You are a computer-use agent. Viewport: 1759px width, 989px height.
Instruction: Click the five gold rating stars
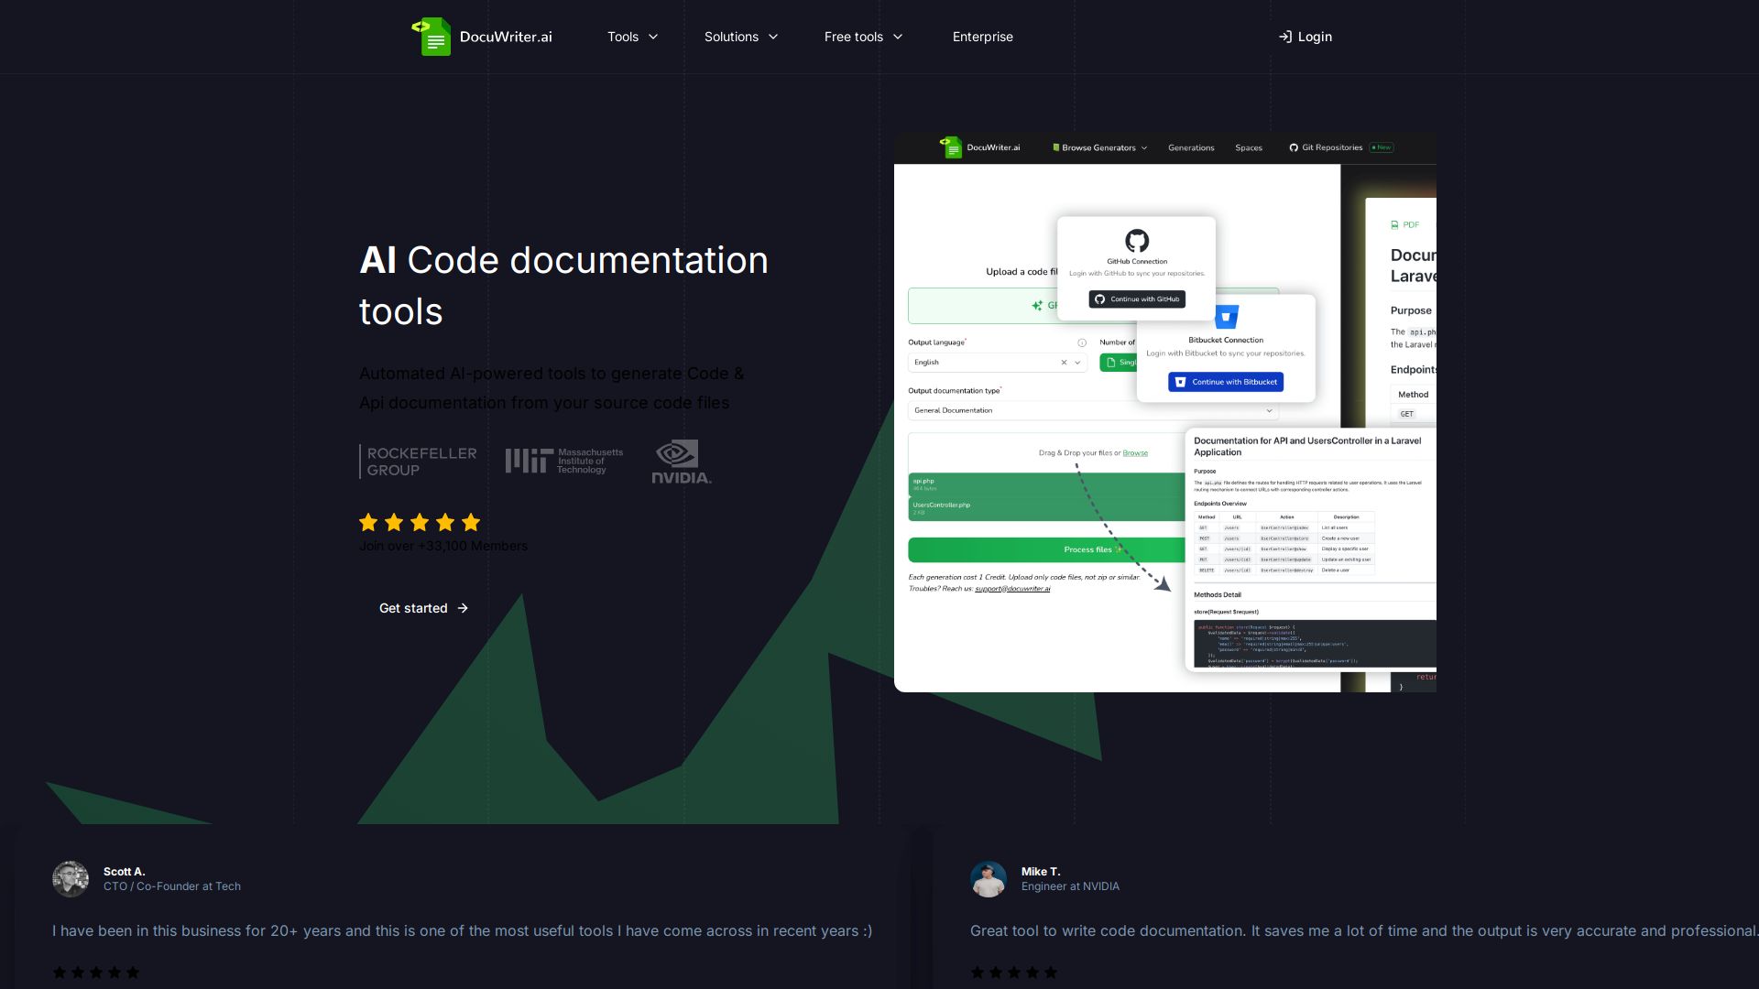[420, 523]
